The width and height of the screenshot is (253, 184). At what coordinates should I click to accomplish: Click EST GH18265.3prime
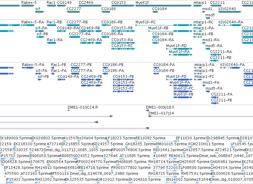[141, 144]
